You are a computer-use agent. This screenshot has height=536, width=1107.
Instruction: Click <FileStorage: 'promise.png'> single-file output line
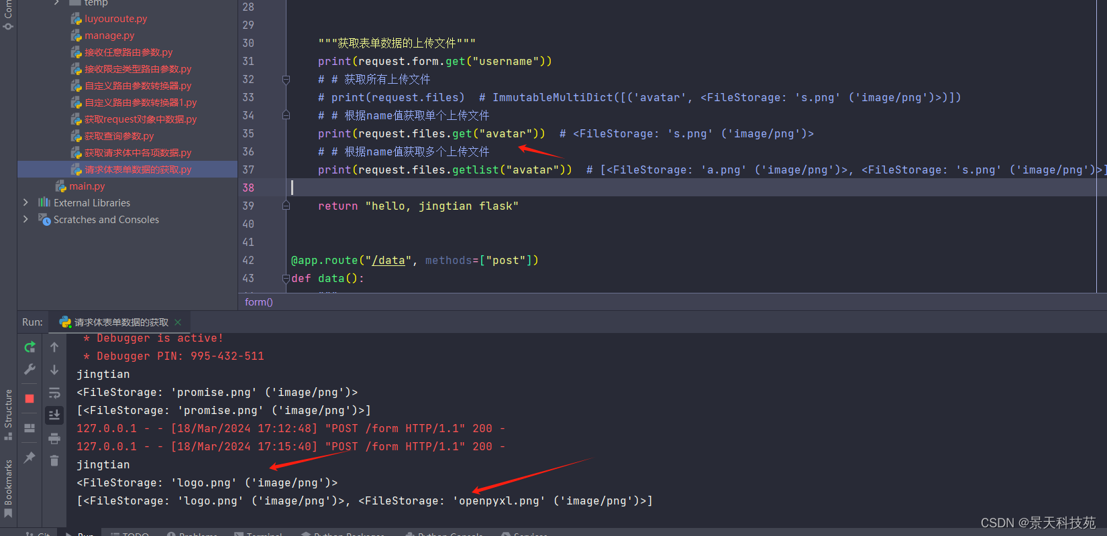coord(217,392)
